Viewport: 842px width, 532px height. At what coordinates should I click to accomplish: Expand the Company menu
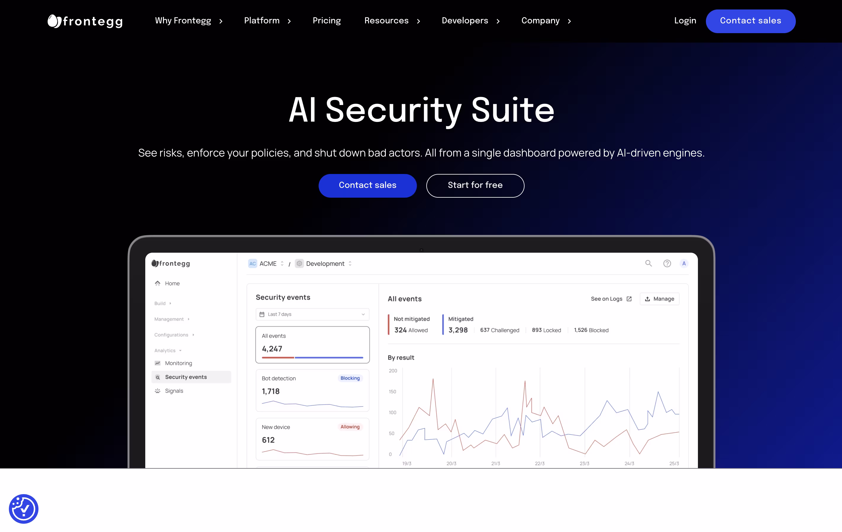click(x=546, y=21)
